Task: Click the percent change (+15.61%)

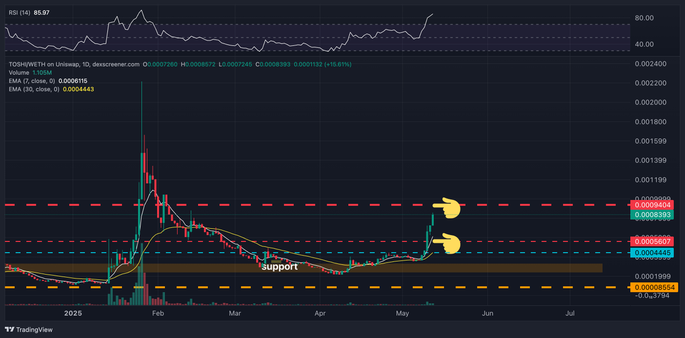Action: click(x=339, y=65)
